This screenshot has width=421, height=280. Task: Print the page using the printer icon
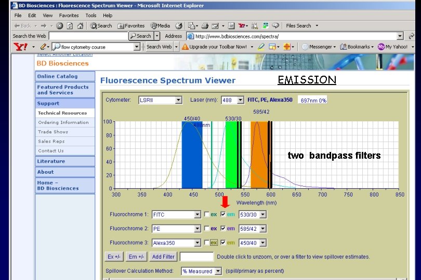pos(205,26)
